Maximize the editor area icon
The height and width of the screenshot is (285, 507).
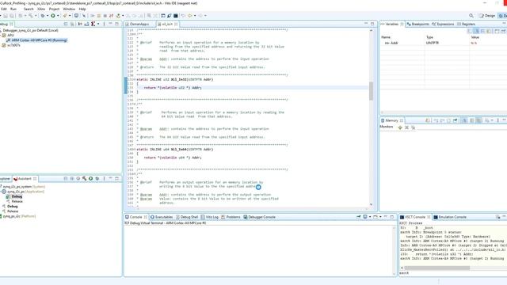372,24
